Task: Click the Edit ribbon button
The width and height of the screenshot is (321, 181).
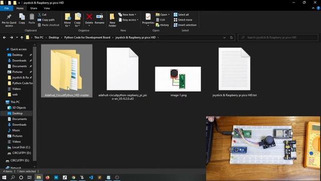Action: pyautogui.click(x=160, y=20)
